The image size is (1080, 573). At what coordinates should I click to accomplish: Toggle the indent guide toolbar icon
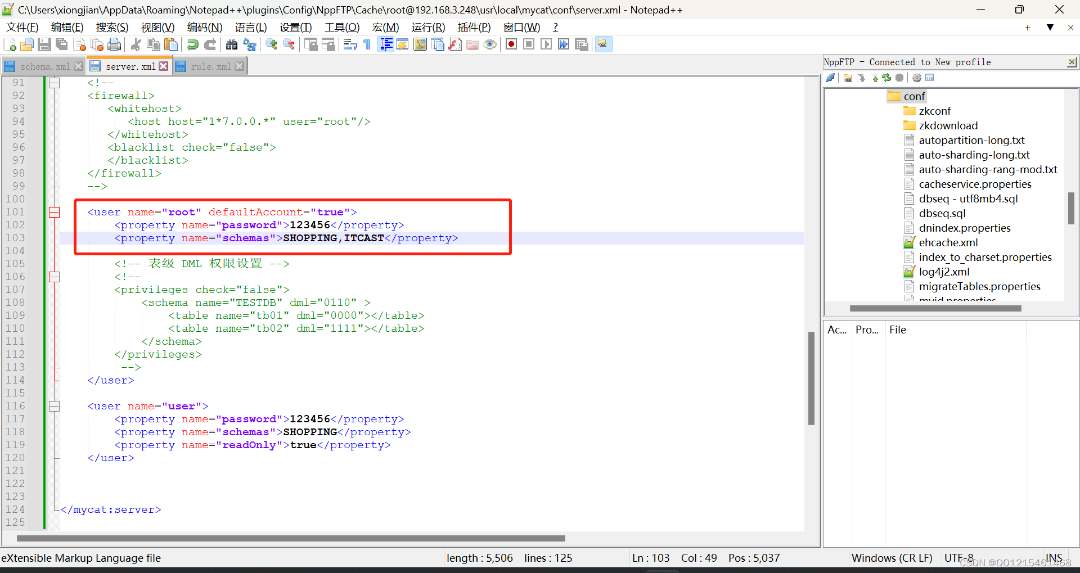coord(386,44)
